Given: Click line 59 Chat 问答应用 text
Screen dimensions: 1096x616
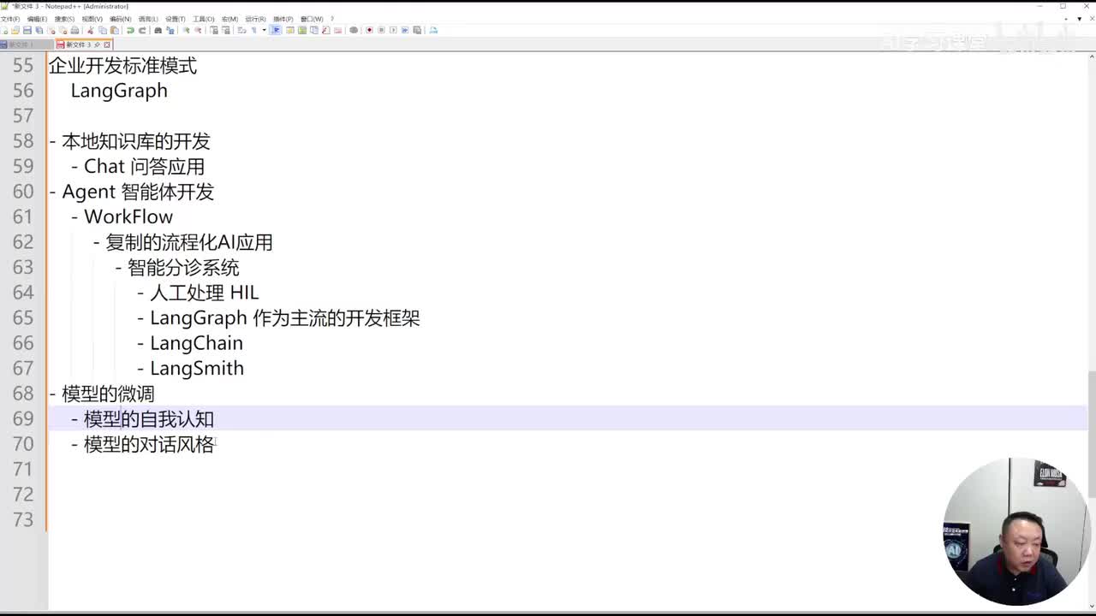Looking at the screenshot, I should tap(144, 167).
